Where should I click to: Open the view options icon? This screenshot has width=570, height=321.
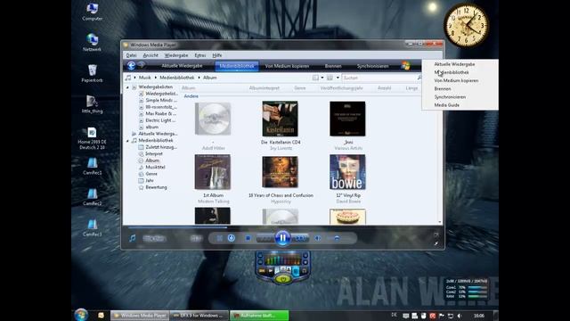[x=330, y=78]
